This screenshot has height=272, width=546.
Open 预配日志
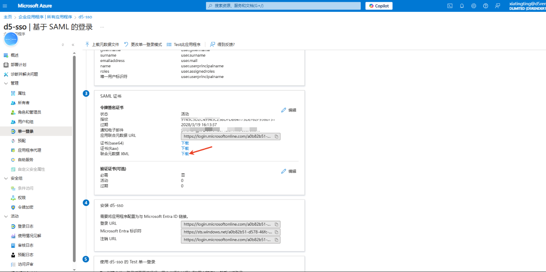[x=25, y=255]
